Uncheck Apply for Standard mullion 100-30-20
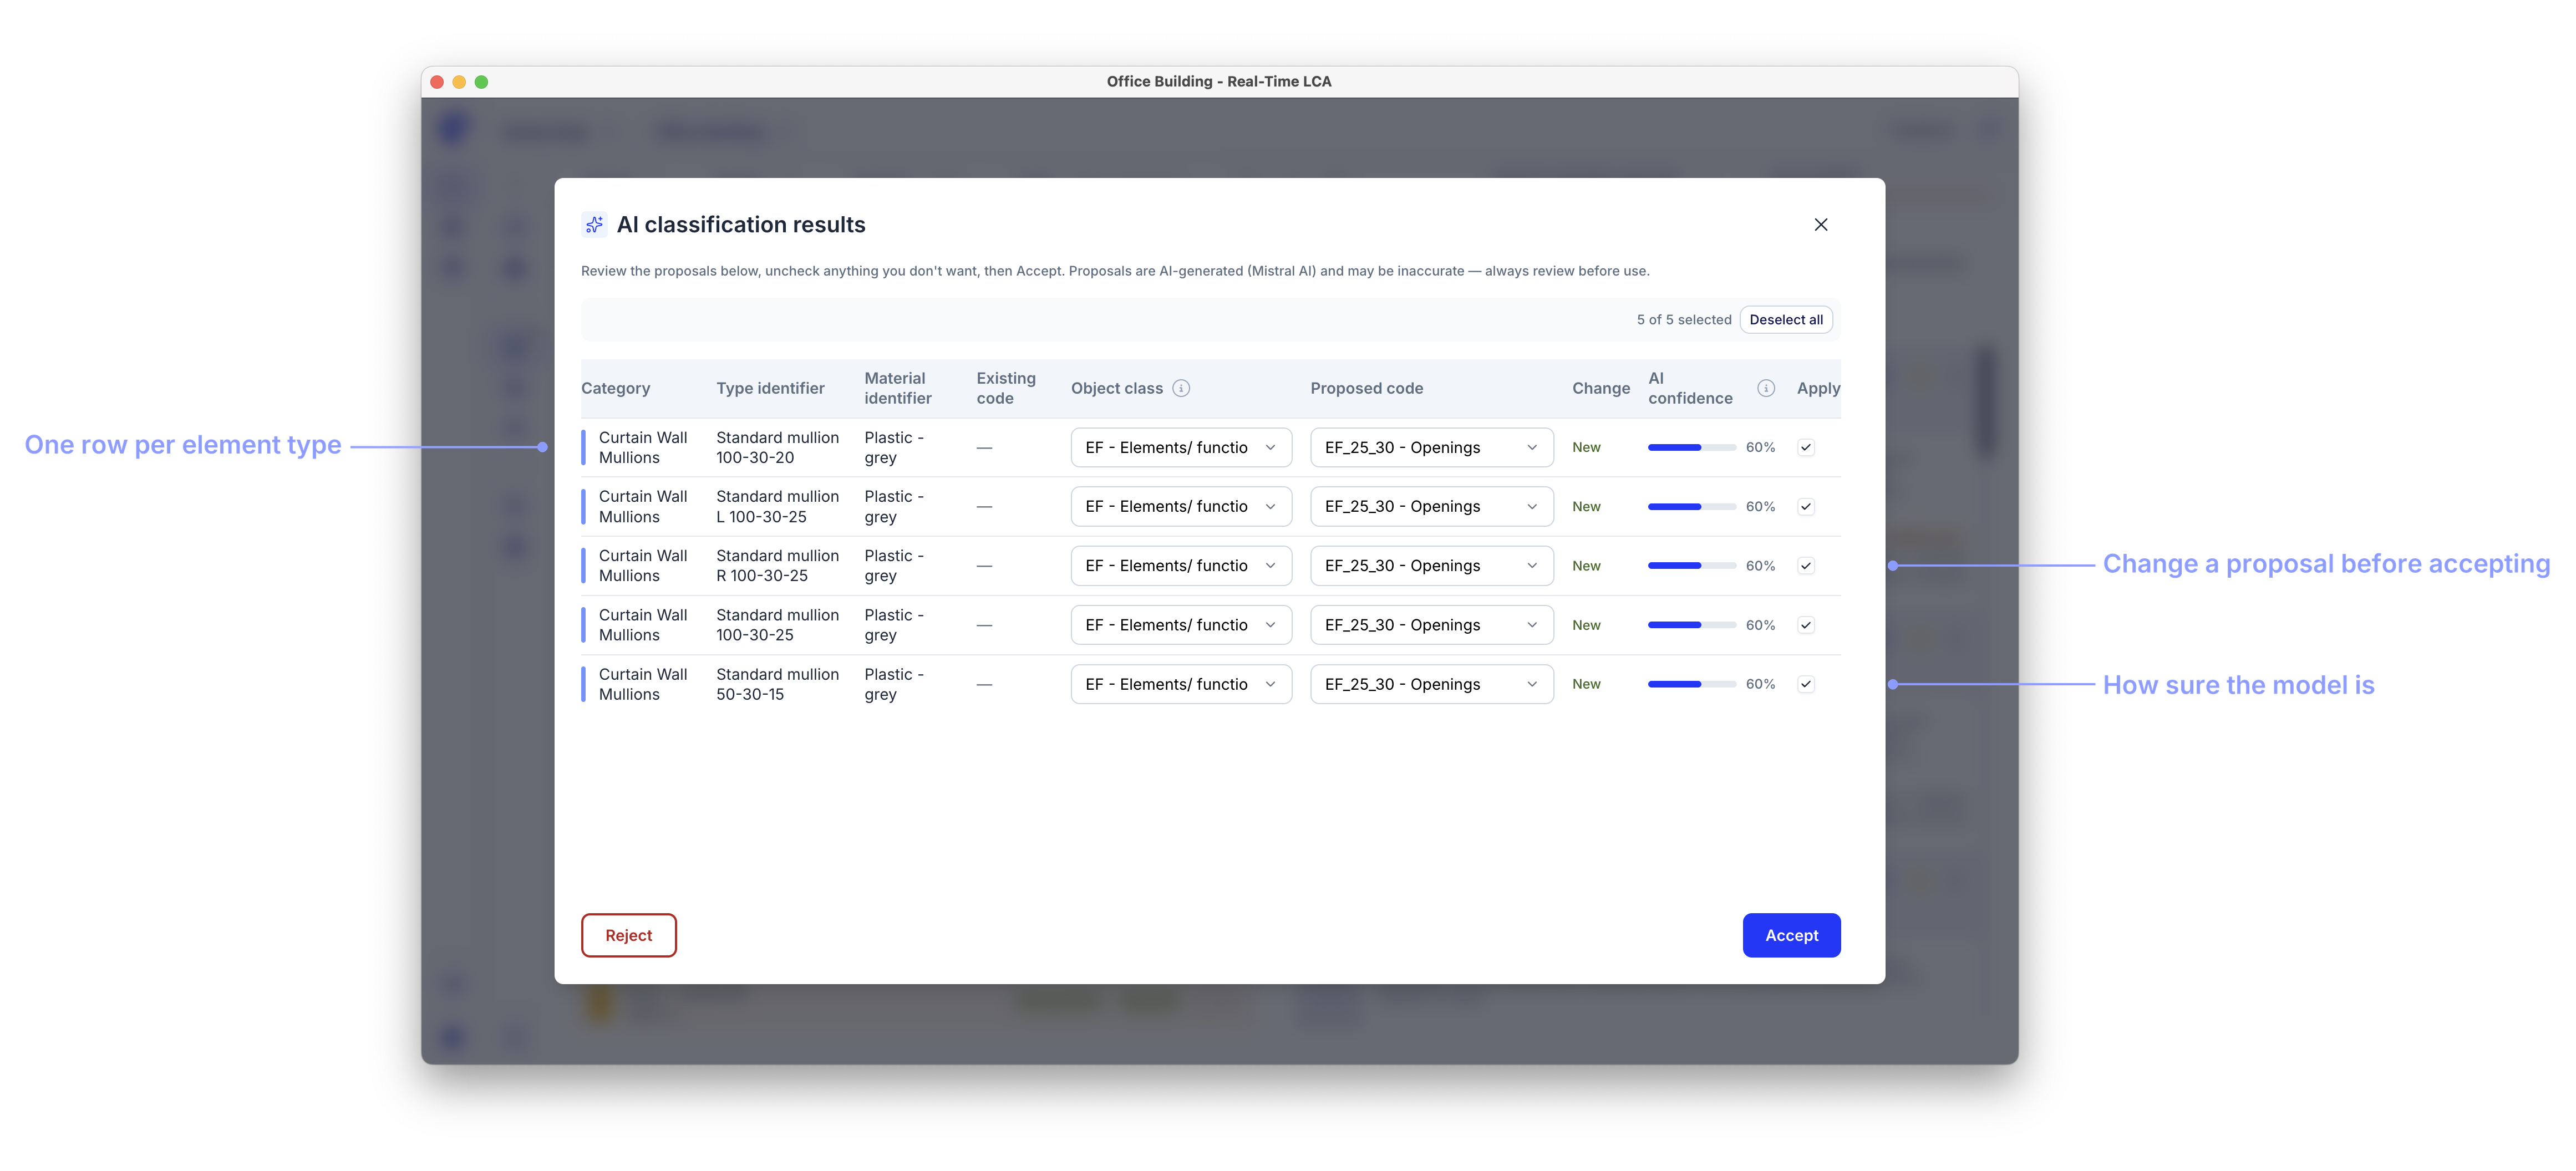This screenshot has height=1171, width=2576. tap(1806, 448)
